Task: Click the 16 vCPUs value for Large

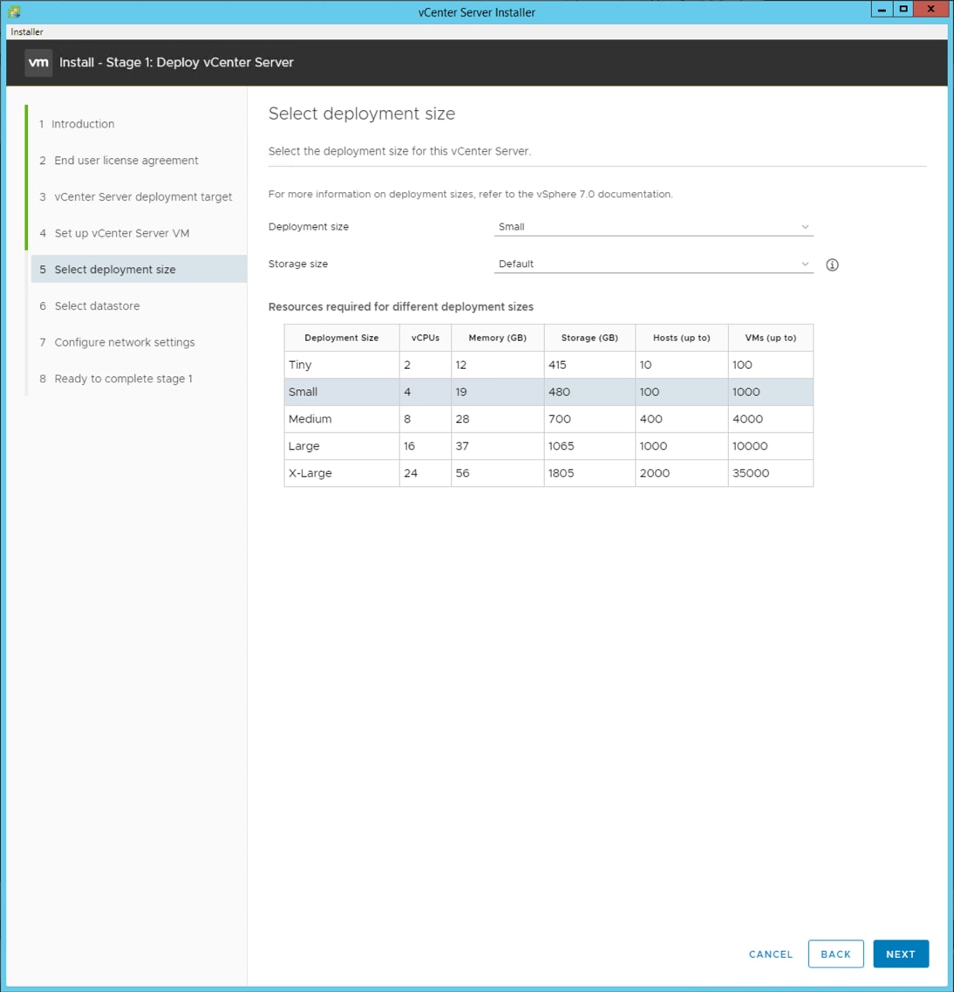Action: click(x=409, y=447)
